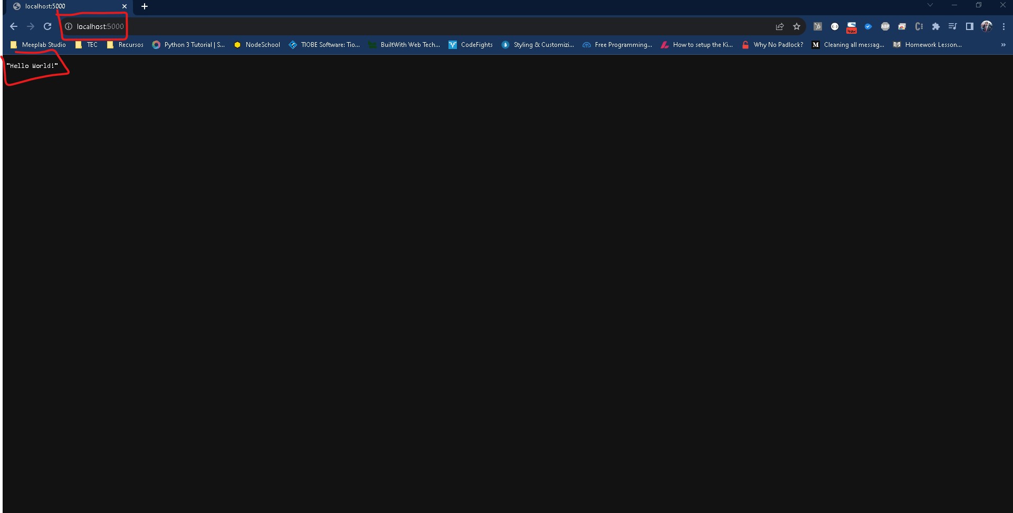Image resolution: width=1013 pixels, height=513 pixels.
Task: Open a new tab with plus button
Action: coord(145,6)
